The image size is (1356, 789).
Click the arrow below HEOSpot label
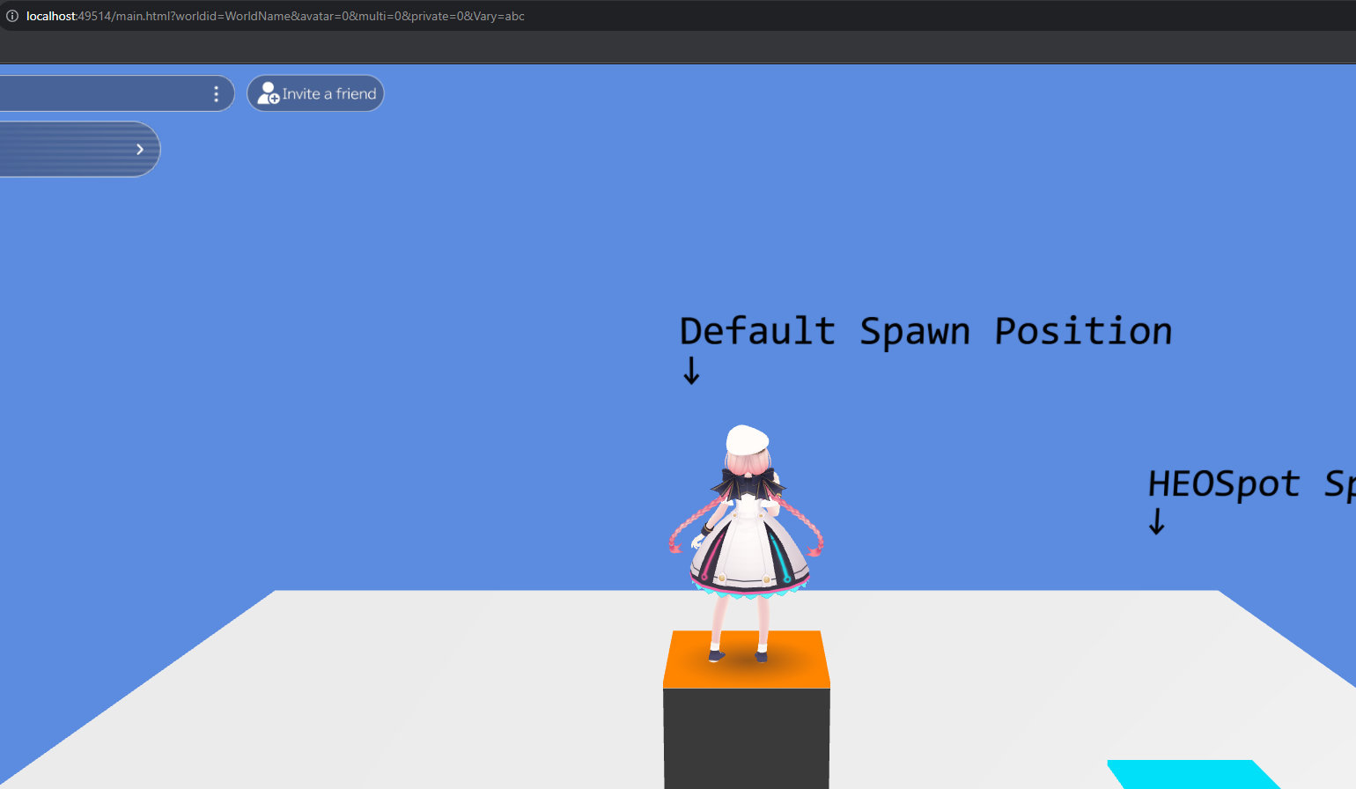pyautogui.click(x=1156, y=521)
